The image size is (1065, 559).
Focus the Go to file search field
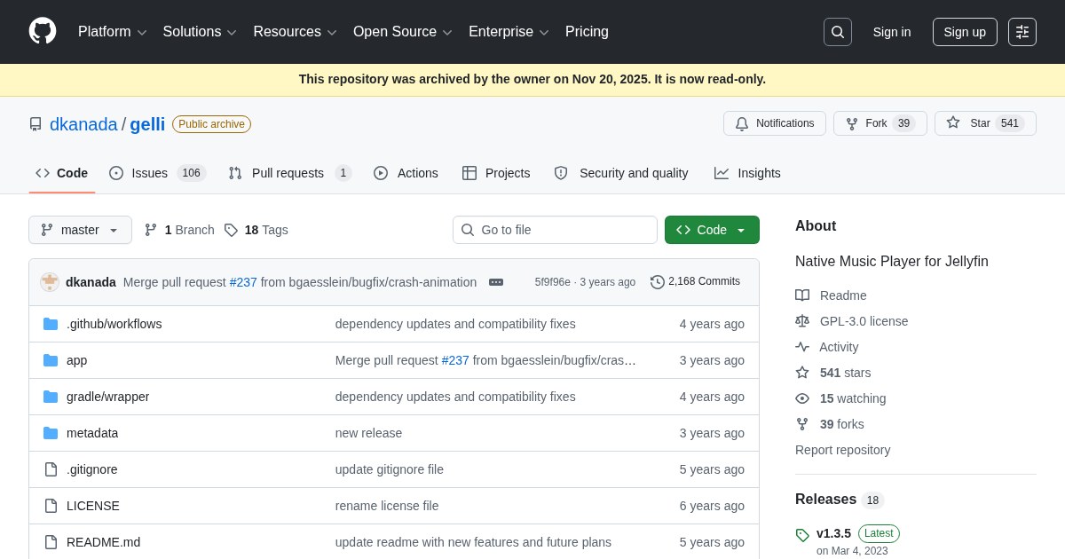pyautogui.click(x=555, y=230)
